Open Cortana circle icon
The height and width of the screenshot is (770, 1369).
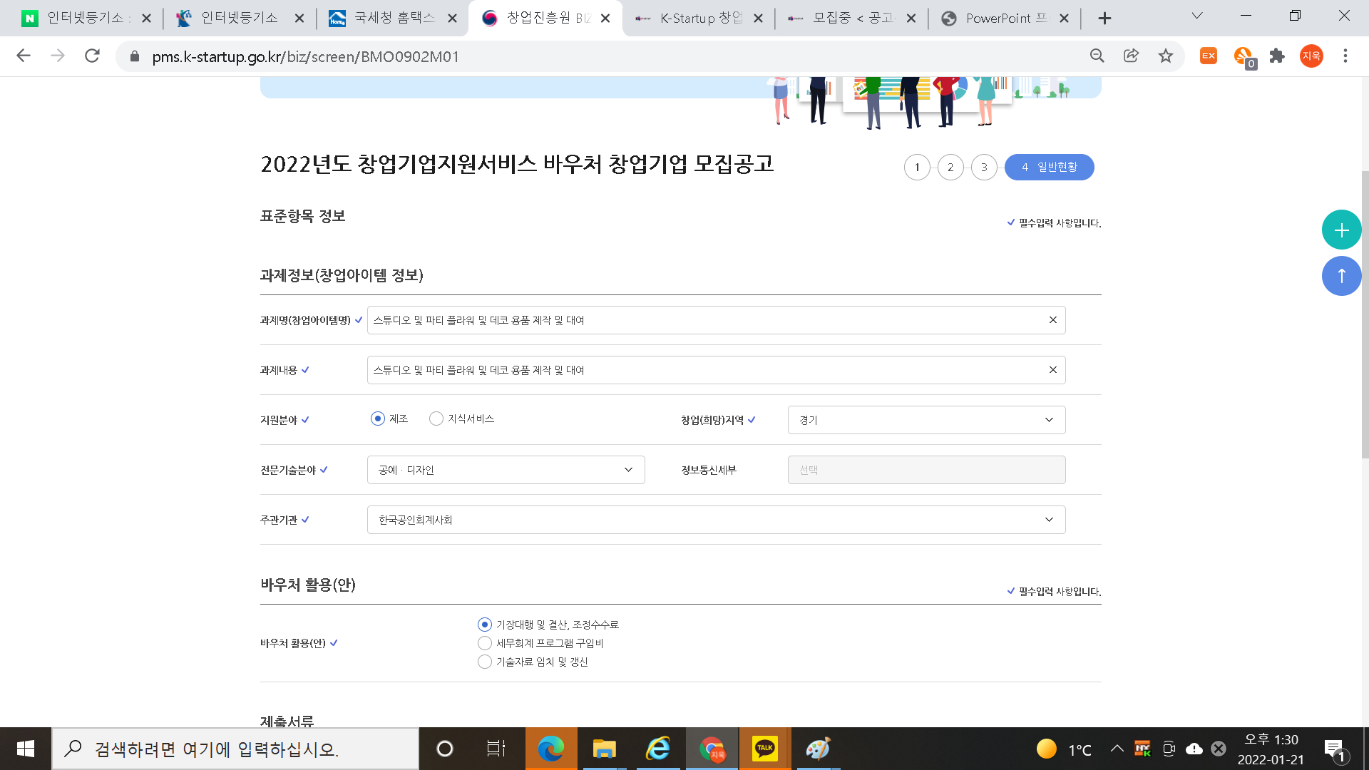(x=444, y=749)
